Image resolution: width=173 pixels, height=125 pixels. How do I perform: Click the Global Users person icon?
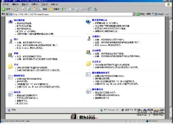point(89,38)
